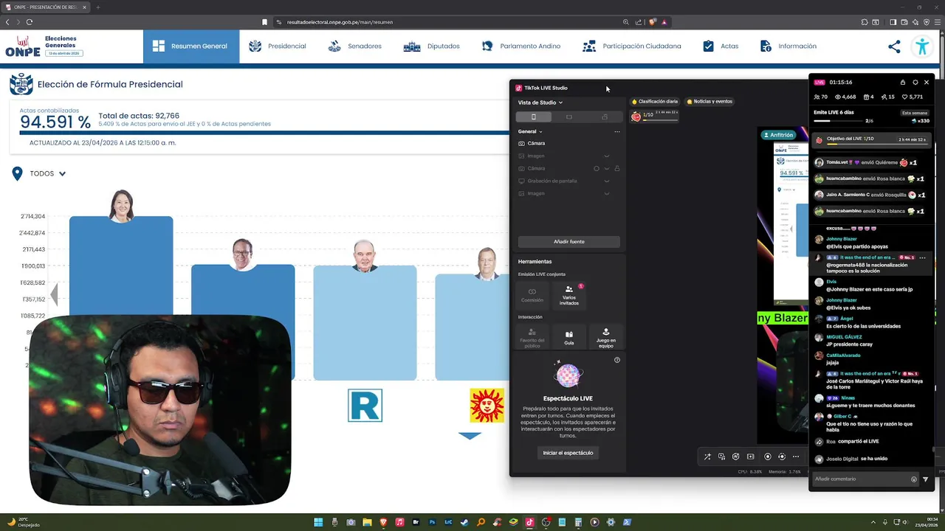Click the Varios invitados tool
Screen dimensions: 945x531
point(568,296)
